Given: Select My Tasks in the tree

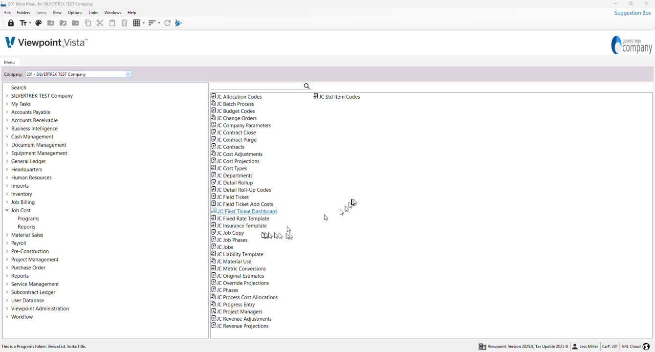Looking at the screenshot, I should coord(21,104).
